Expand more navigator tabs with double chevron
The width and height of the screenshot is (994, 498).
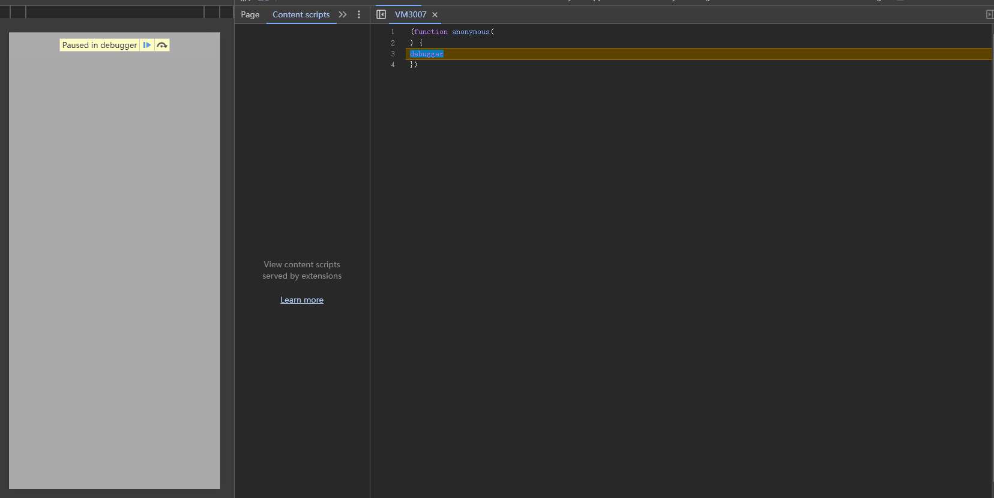pos(343,14)
